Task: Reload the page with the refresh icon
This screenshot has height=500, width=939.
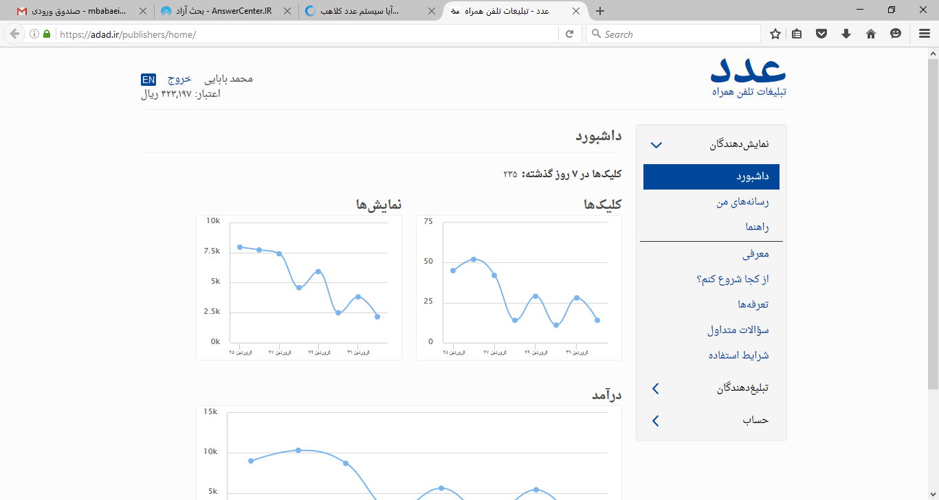Action: [569, 34]
